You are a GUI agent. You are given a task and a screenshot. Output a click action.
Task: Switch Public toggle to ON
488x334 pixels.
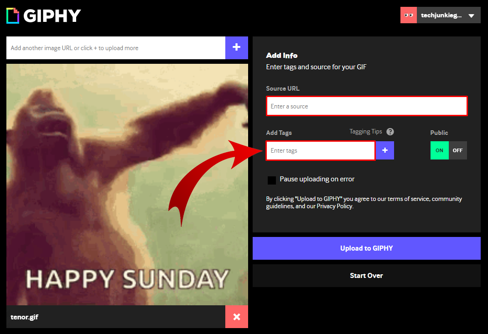click(x=440, y=150)
